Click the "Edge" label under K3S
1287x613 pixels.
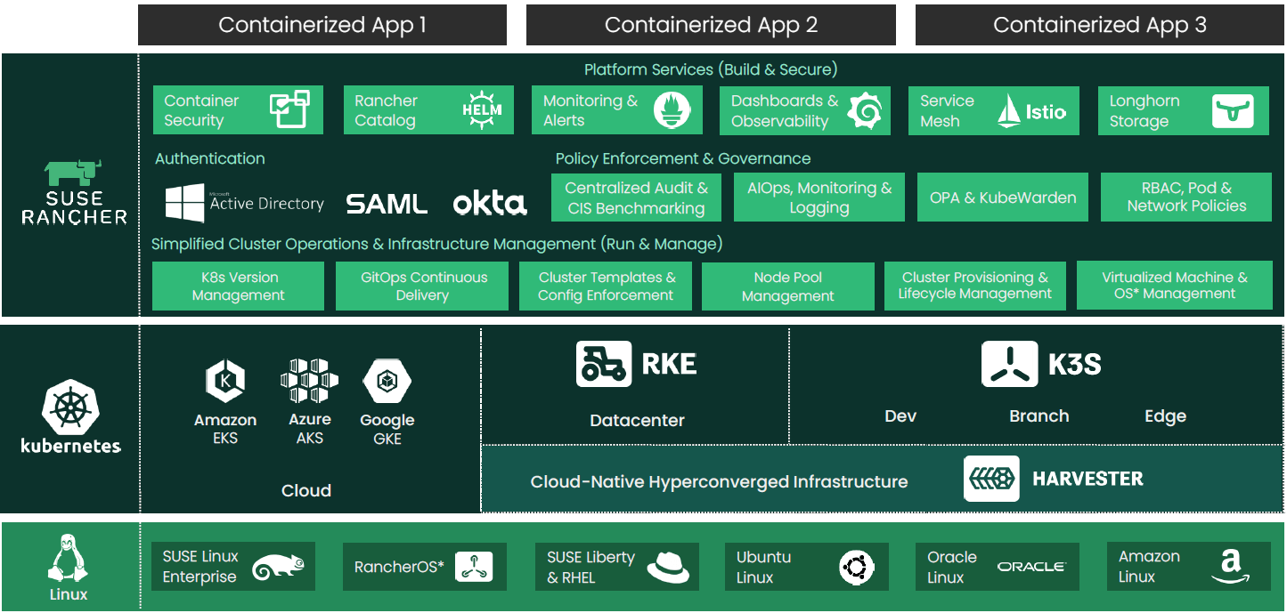(1166, 416)
